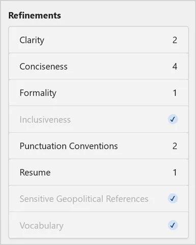Select the Conciseness refinement row
Screen dimensions: 196x245
(98, 66)
